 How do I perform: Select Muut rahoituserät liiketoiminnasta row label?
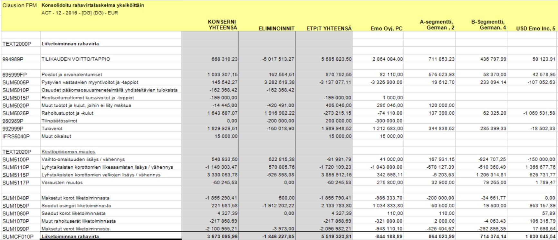pos(79,221)
